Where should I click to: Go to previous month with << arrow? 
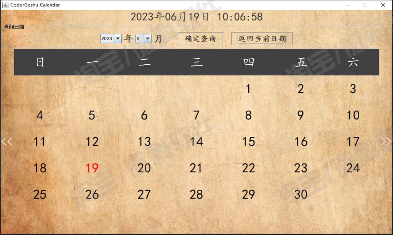click(x=7, y=142)
